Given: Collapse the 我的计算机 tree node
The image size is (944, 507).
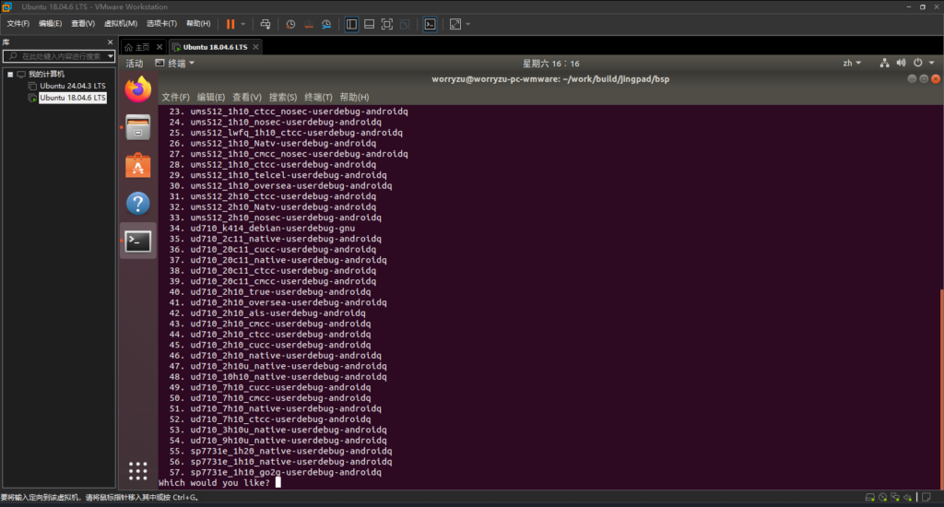Looking at the screenshot, I should click(x=9, y=74).
